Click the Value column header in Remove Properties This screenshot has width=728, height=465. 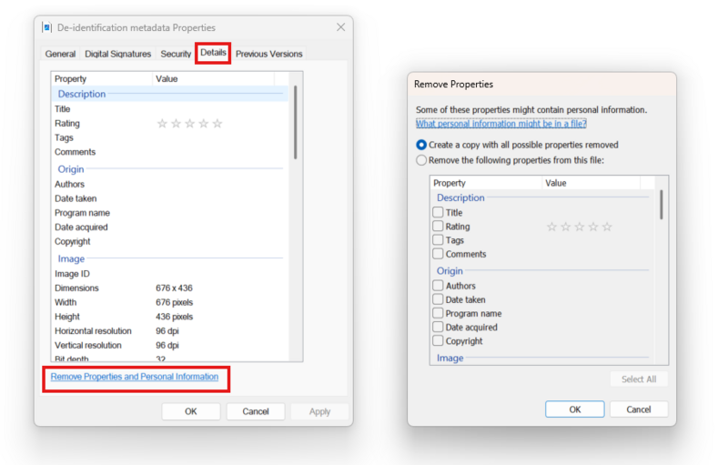[591, 183]
